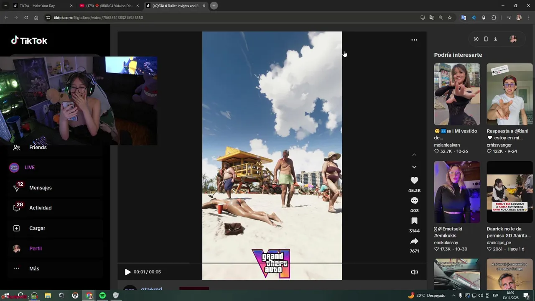Screen dimensions: 535x301
Task: Switch to the TikTok - Make Your Day tab
Action: coord(42,6)
